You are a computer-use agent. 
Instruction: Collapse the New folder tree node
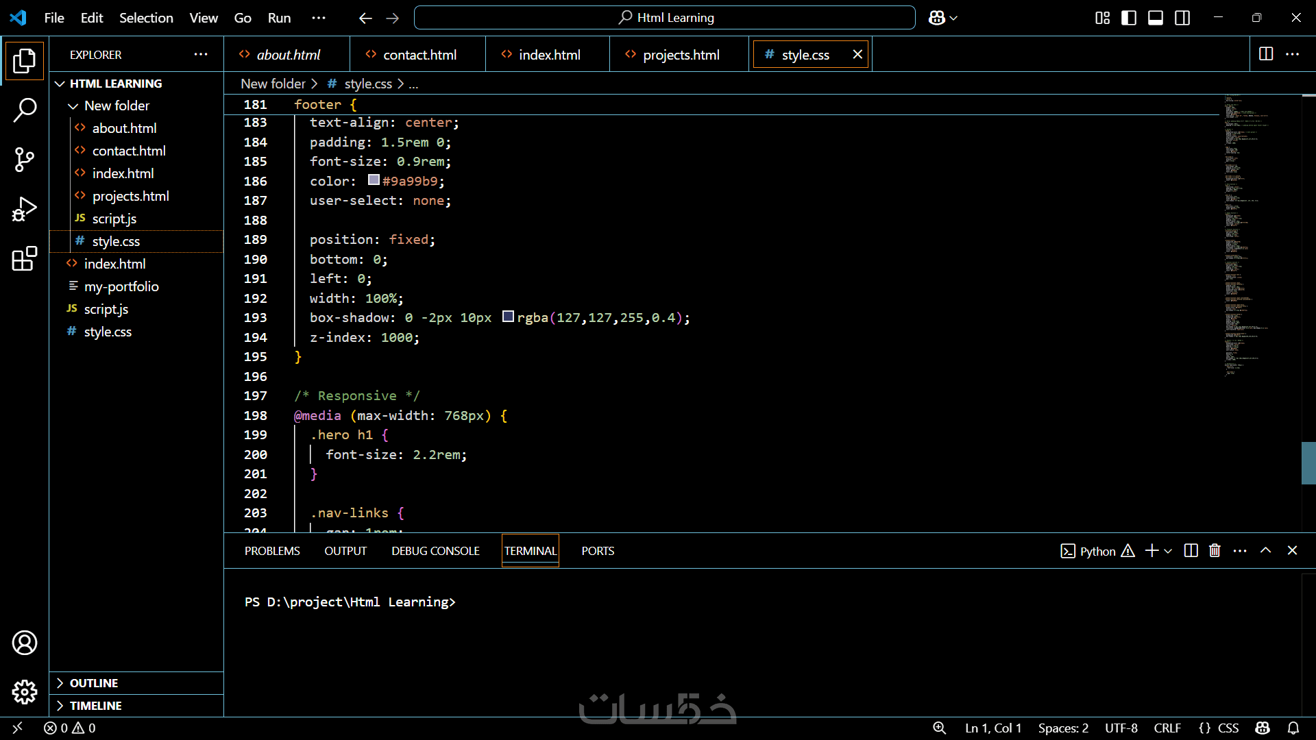[x=73, y=106]
